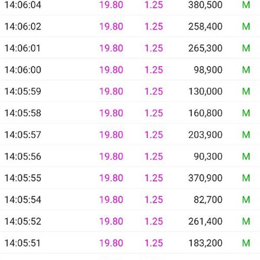Open the 14:06:02 transaction entry
260x260 pixels.
pos(130,26)
